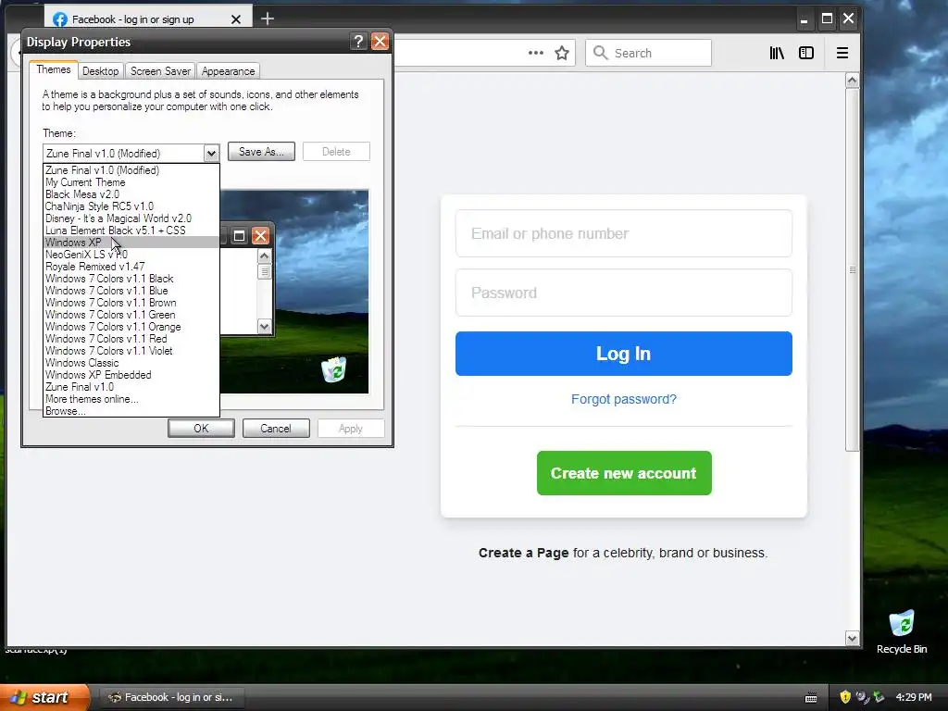Click the on-screen keyboard tray icon

[x=811, y=698]
